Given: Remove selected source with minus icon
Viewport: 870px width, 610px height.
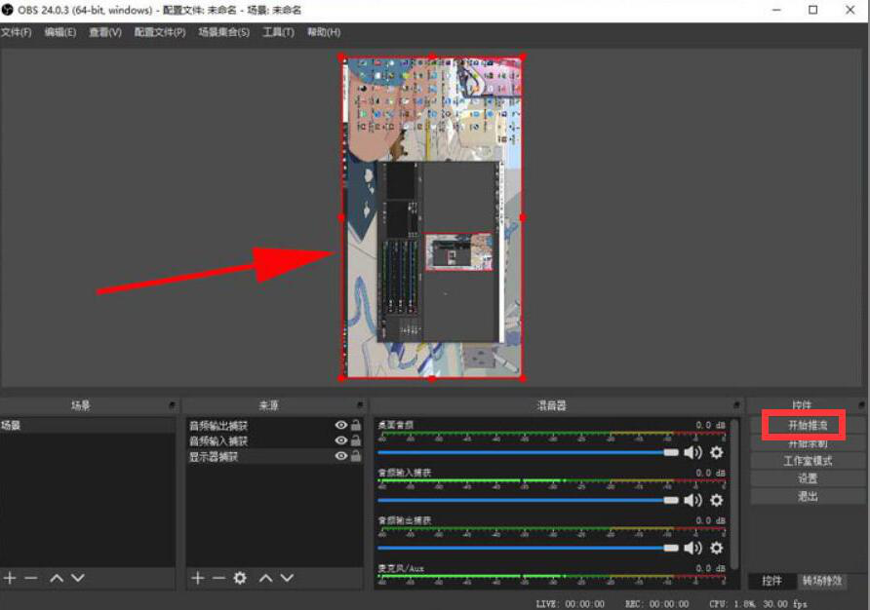Looking at the screenshot, I should pyautogui.click(x=218, y=578).
